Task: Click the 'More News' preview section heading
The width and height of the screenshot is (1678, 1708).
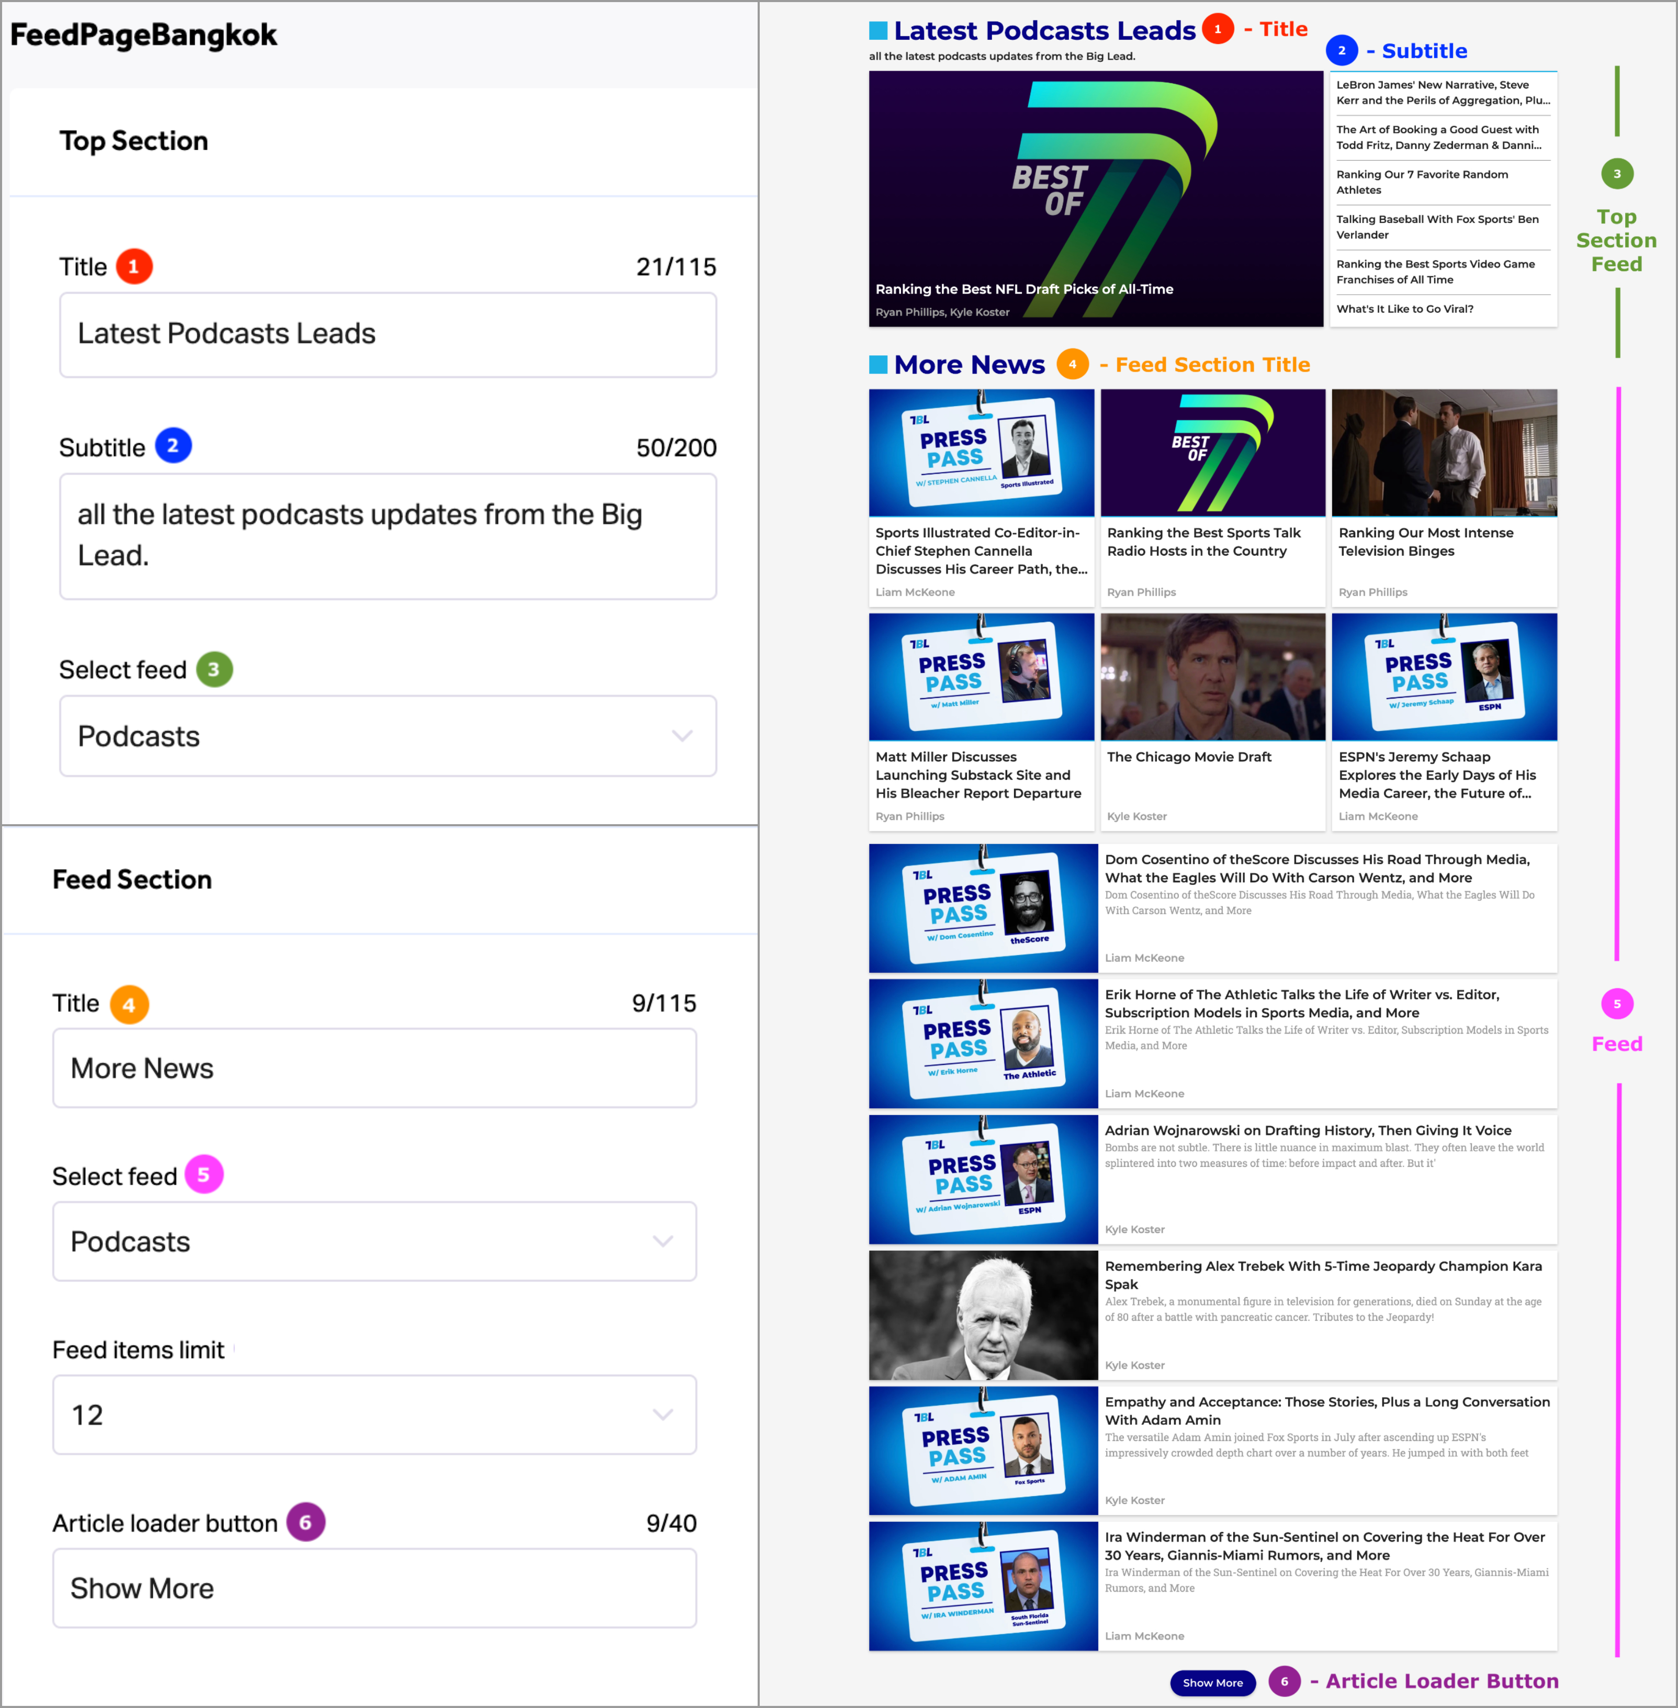Action: pos(970,365)
